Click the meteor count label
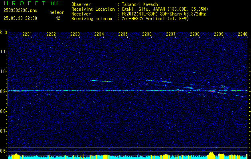This screenshot has height=159, width=251. click(x=57, y=12)
